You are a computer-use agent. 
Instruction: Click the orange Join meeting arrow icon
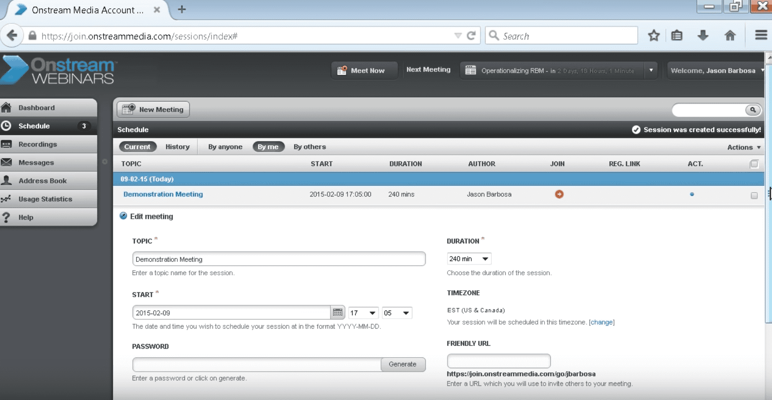coord(559,194)
